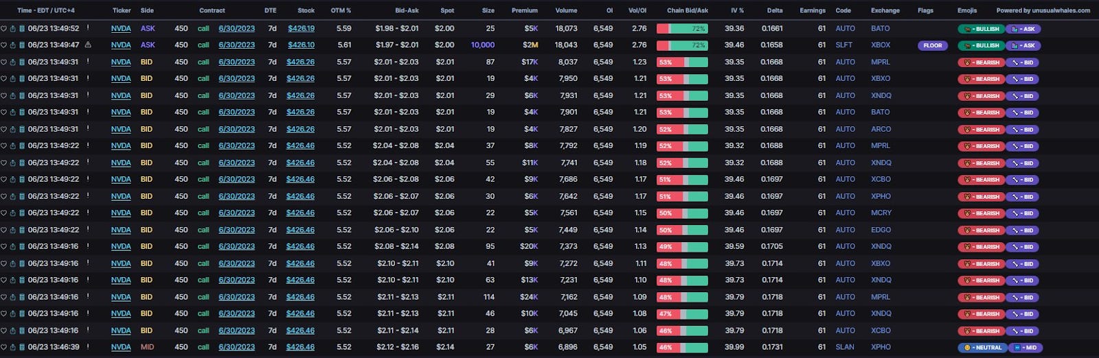Click the 10,000 size value

[483, 45]
